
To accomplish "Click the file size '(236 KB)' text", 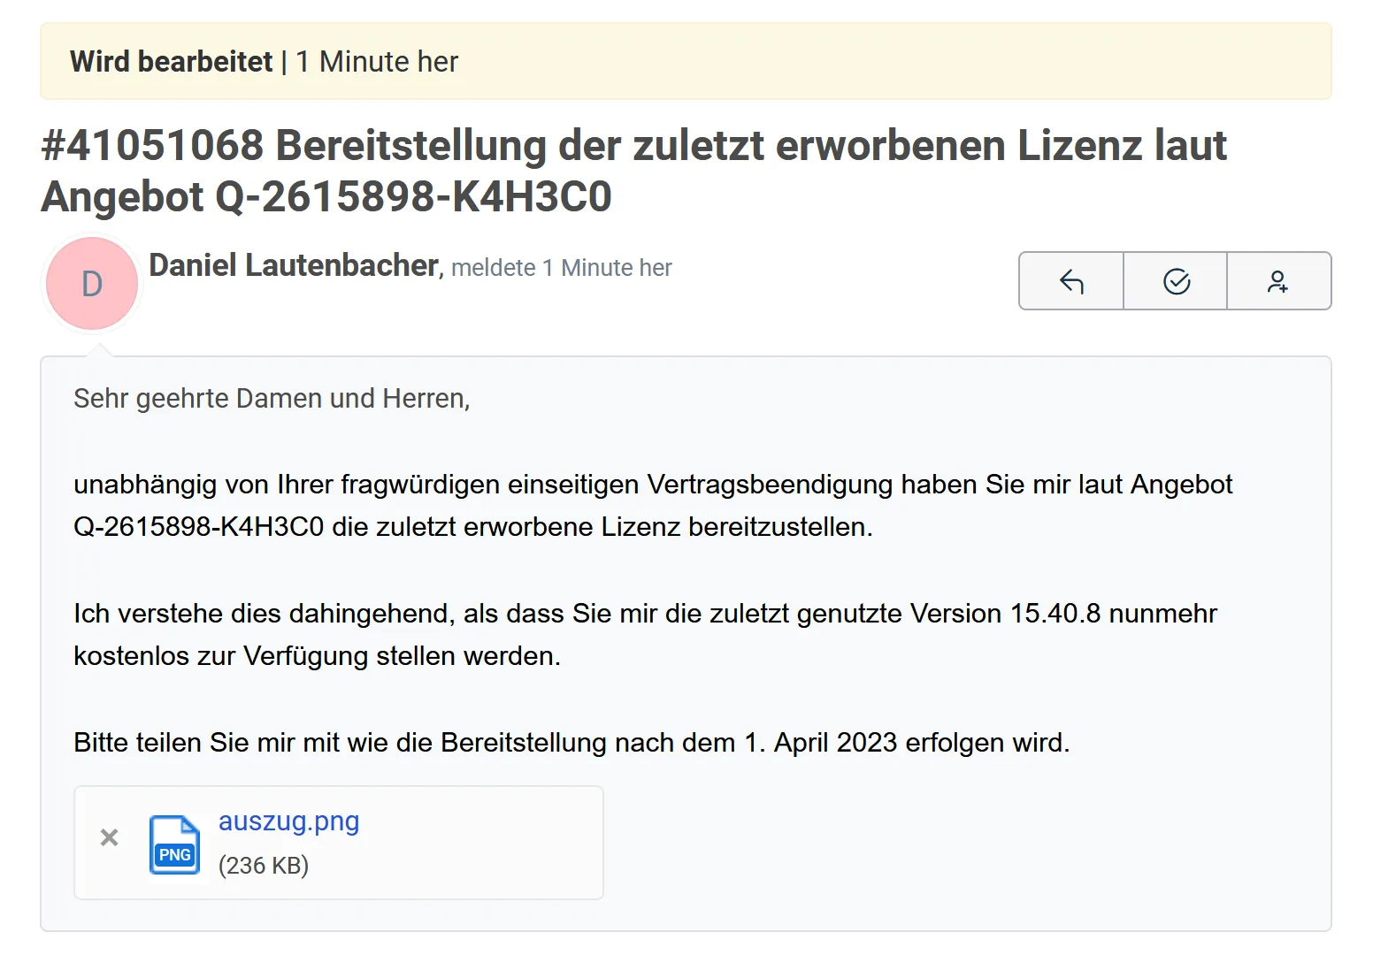I will point(264,865).
